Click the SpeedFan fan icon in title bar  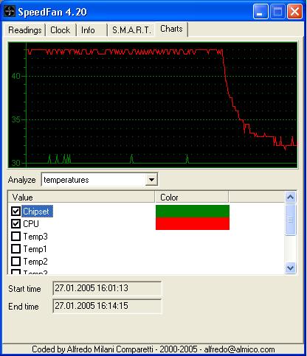(x=10, y=12)
